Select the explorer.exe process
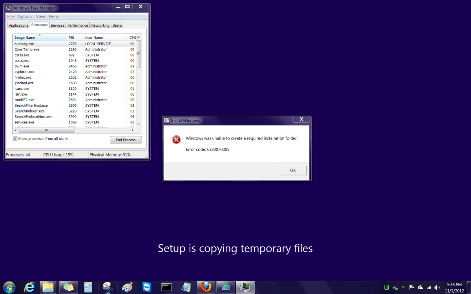 click(75, 72)
